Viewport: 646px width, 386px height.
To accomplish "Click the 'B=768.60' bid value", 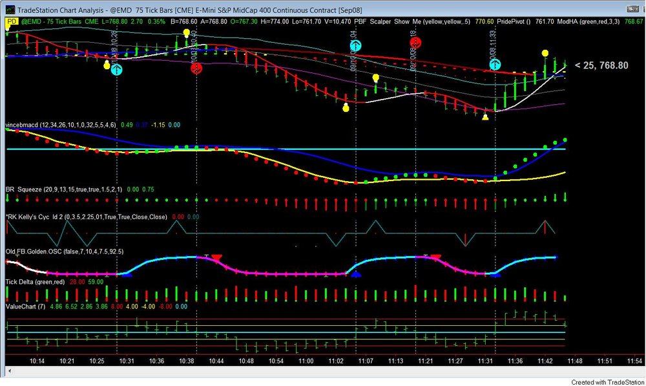I will coord(184,21).
